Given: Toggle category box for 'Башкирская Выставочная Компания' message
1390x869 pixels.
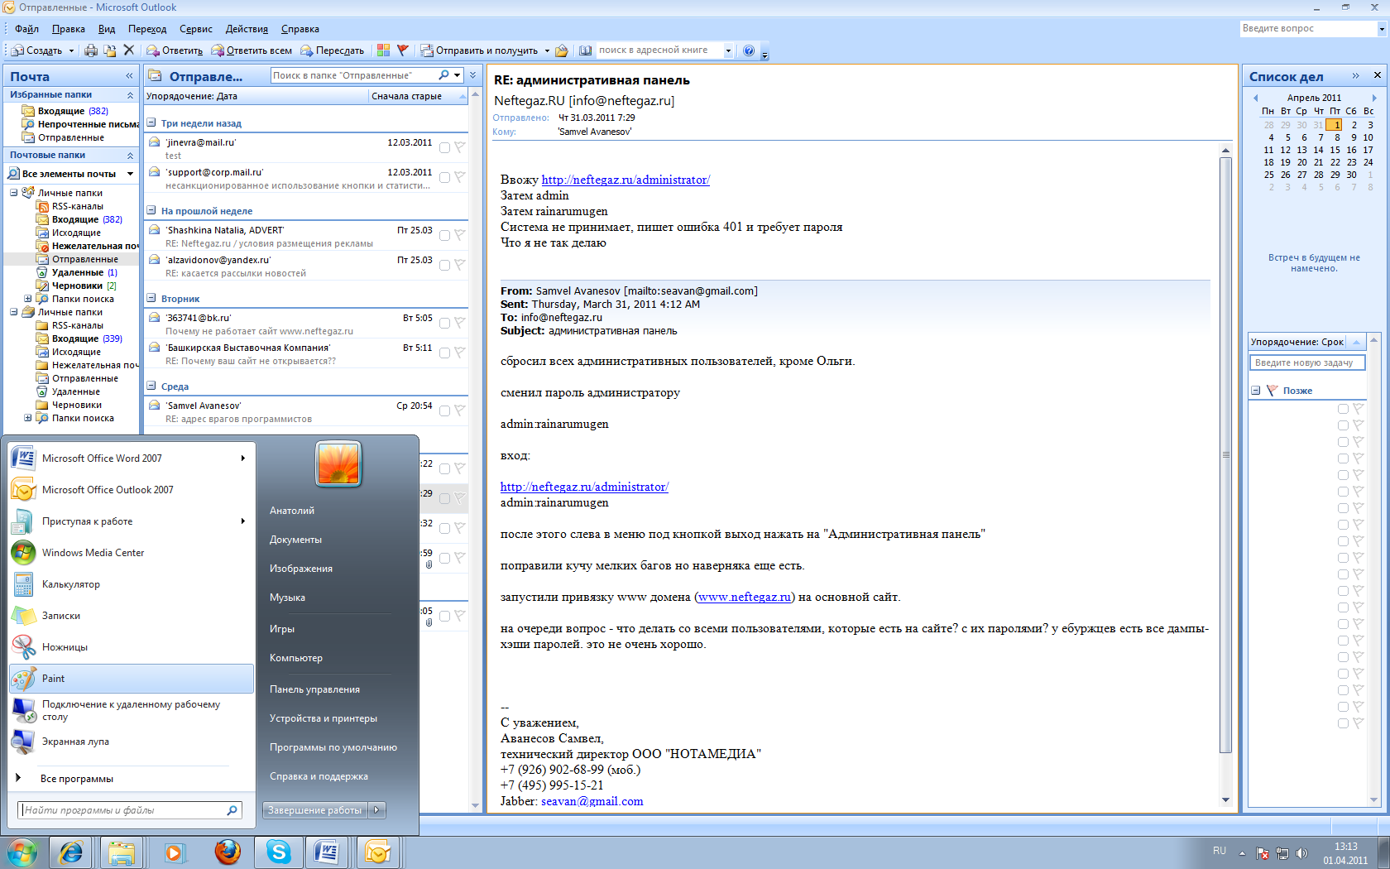Looking at the screenshot, I should [444, 353].
